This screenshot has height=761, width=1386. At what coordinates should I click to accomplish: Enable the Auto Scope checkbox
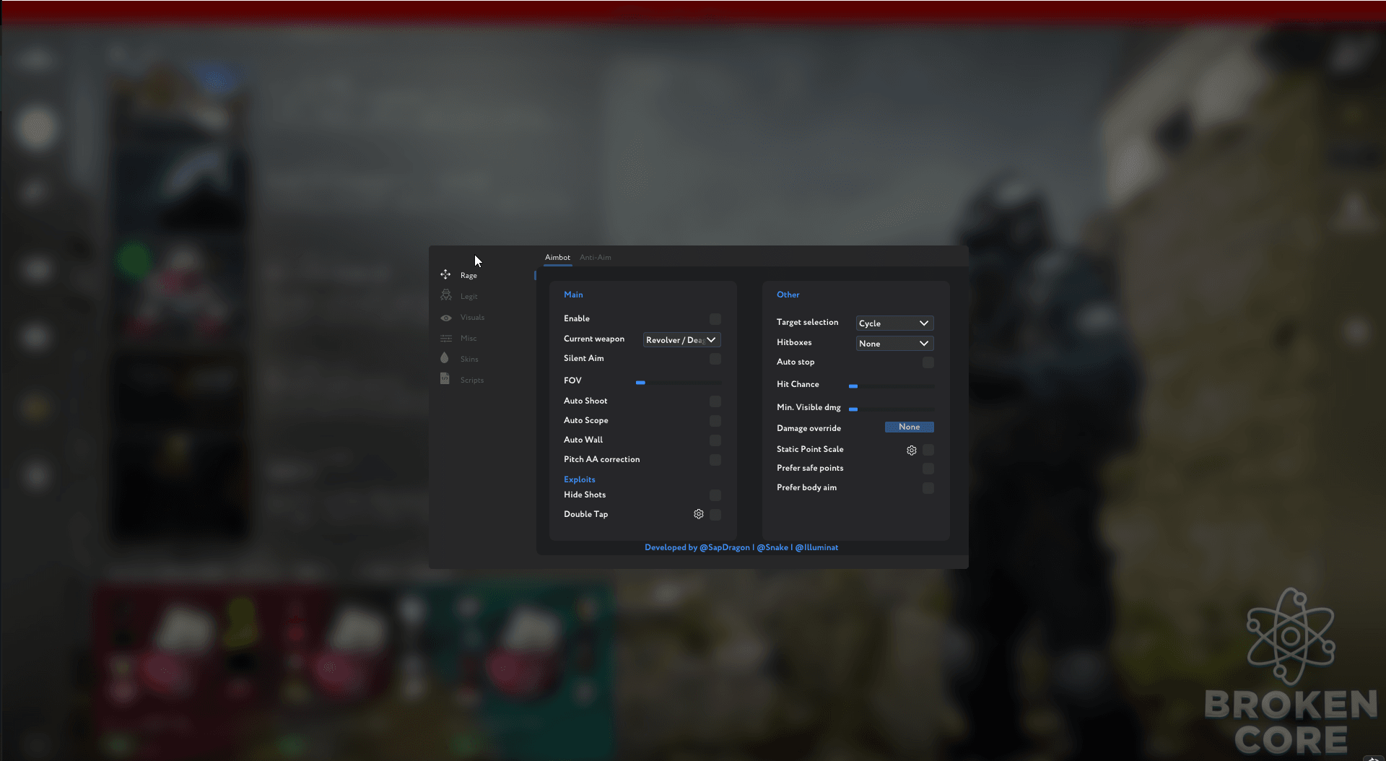tap(715, 421)
